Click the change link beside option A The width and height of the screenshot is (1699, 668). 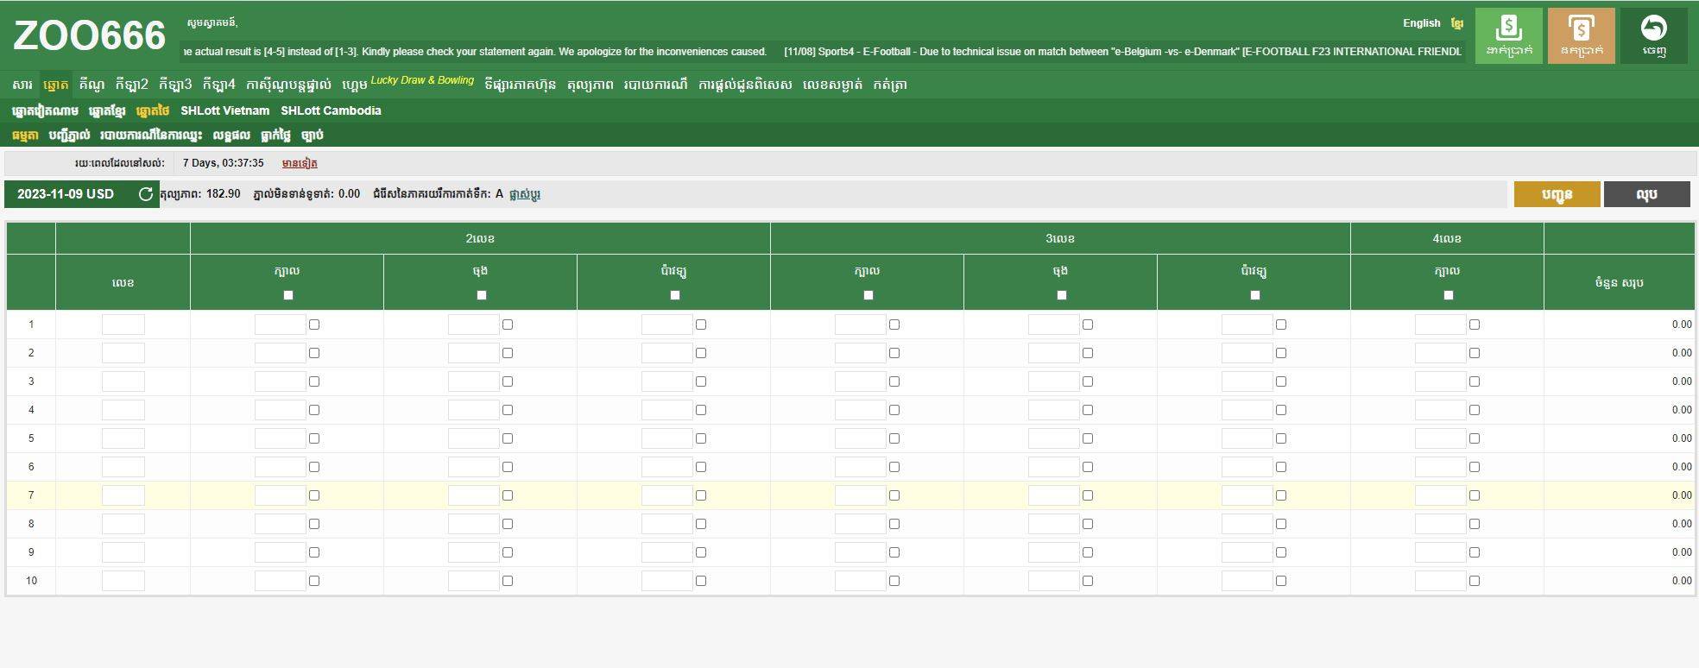tap(525, 194)
